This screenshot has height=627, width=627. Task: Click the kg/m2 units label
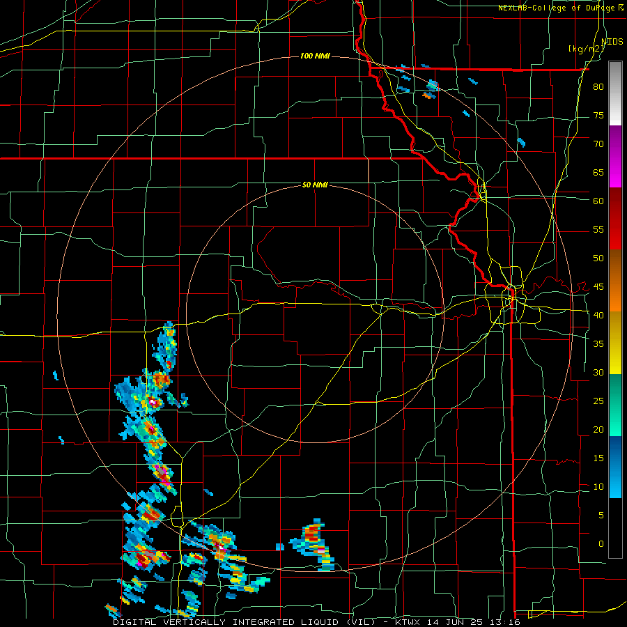tap(586, 49)
